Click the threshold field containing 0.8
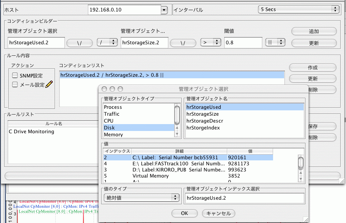This screenshot has height=223, width=346. pyautogui.click(x=243, y=42)
